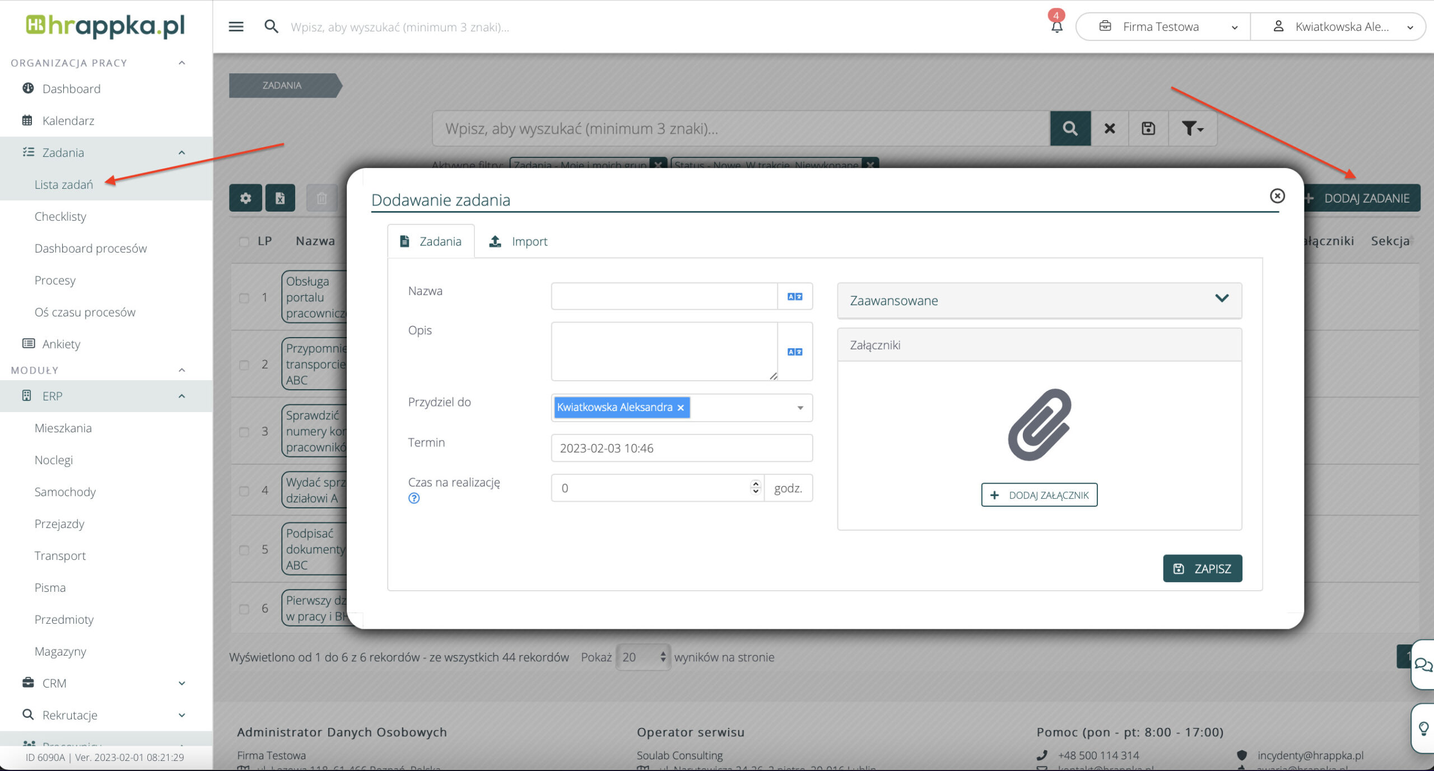Click the Termin date field
Screen dimensions: 1434x771
681,448
